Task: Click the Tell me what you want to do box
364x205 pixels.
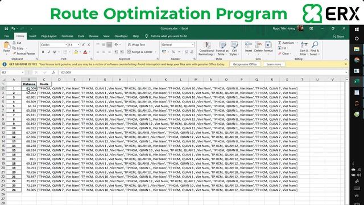Action: (169, 36)
